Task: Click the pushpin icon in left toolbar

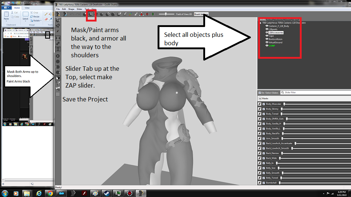Action: [58, 26]
